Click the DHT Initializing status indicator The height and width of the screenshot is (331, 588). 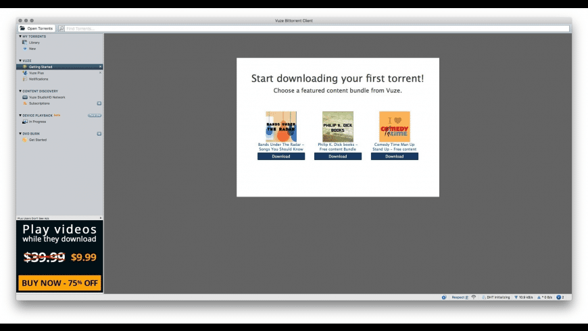point(496,297)
